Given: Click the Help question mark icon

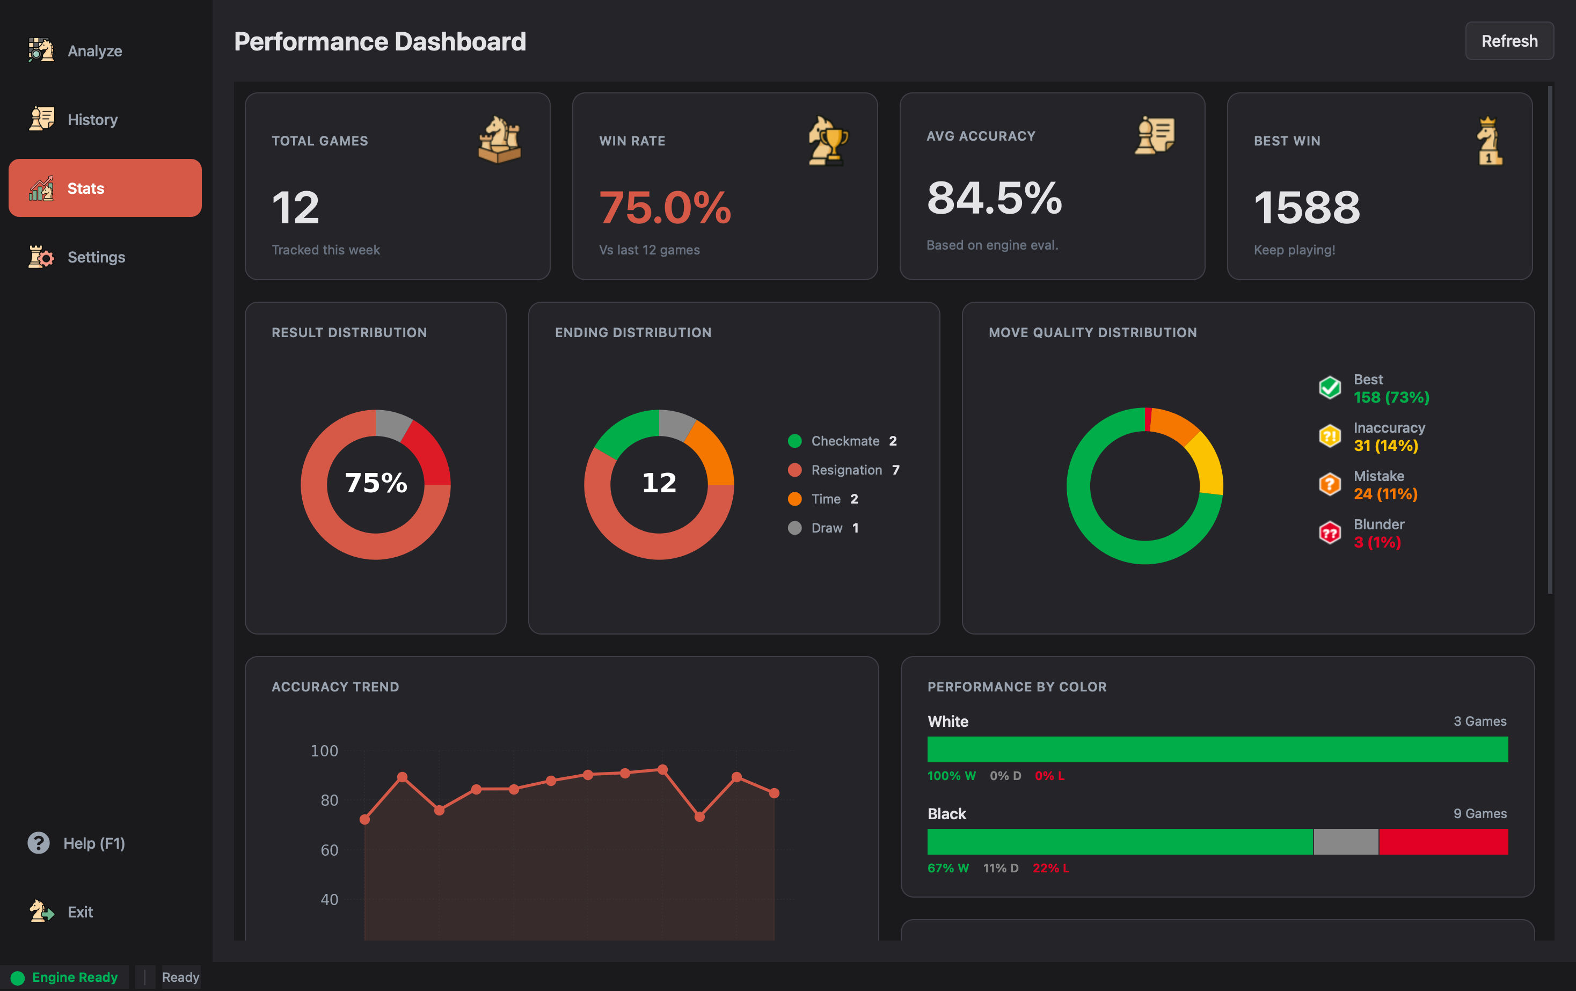Looking at the screenshot, I should pos(39,843).
